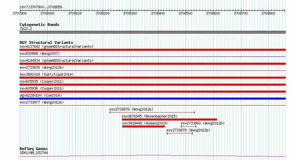Click the red esv3676945 variant bar
The height and width of the screenshot is (160, 295).
[x=169, y=120]
